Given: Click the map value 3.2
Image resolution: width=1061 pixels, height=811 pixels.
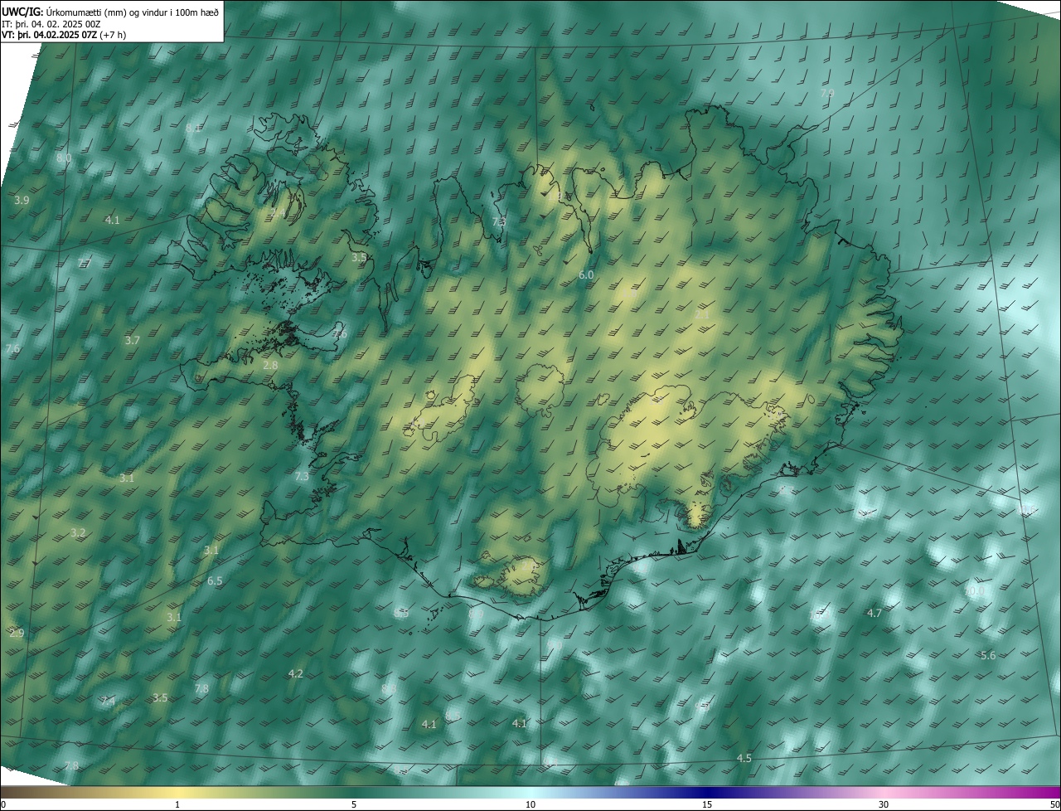Looking at the screenshot, I should tap(78, 533).
